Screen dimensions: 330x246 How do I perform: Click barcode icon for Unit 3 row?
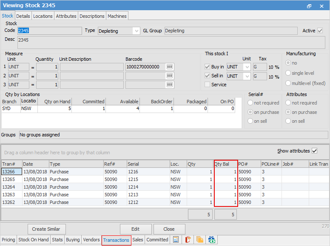click(x=170, y=85)
